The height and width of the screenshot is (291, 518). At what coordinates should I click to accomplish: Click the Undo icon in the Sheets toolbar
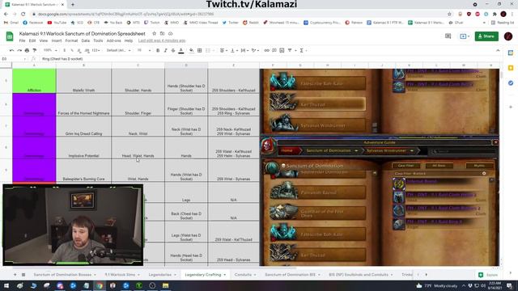point(12,50)
